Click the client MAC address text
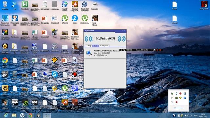Viewport: 210px width, 118px height. 102,53
